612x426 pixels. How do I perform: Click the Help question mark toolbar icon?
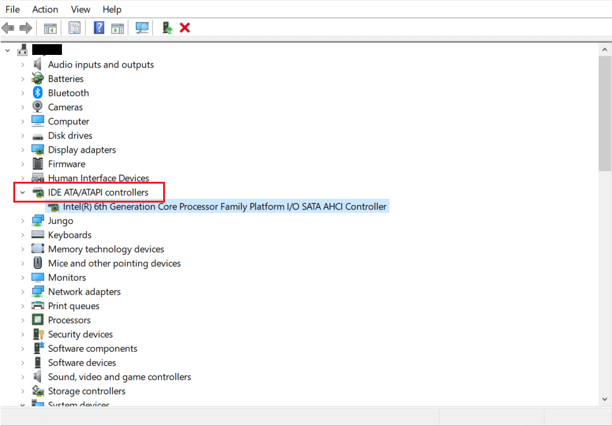click(x=99, y=28)
